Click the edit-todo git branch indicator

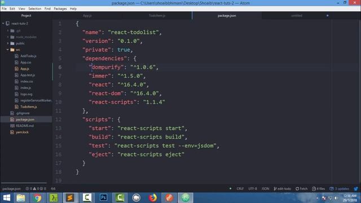click(x=283, y=189)
